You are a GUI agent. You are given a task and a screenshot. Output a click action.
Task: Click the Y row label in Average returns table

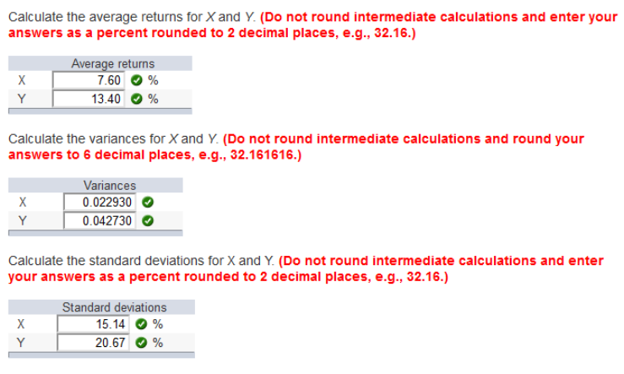click(22, 99)
